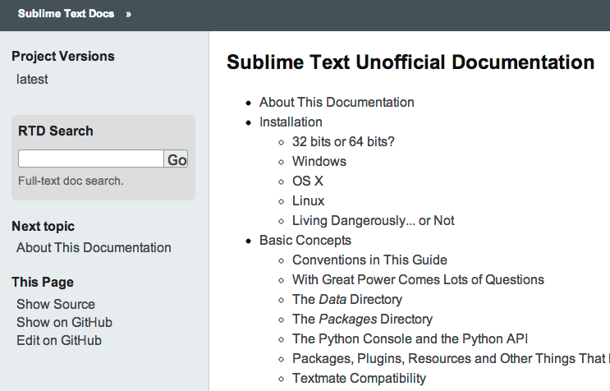Click the Show Source link

point(56,304)
